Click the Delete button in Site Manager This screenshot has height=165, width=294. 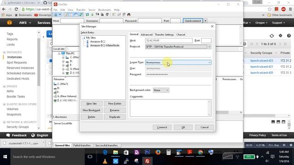(92, 117)
